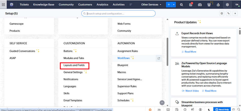
Task: Switch to the Knowledge Base tab
Action: (x=44, y=5)
